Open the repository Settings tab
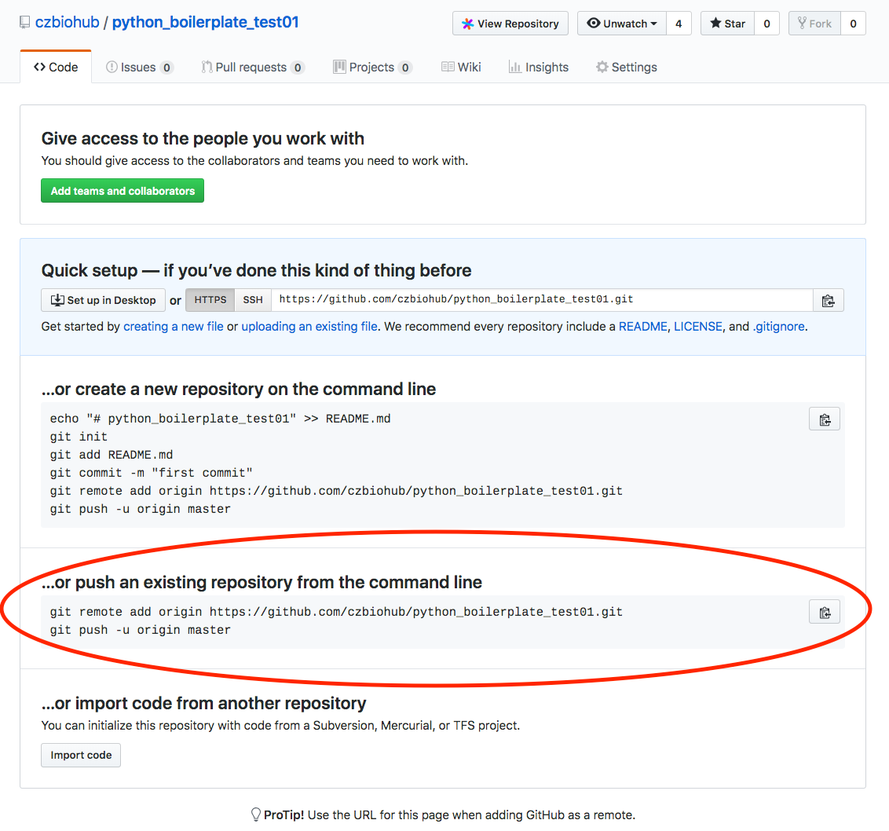Image resolution: width=889 pixels, height=831 pixels. 627,67
